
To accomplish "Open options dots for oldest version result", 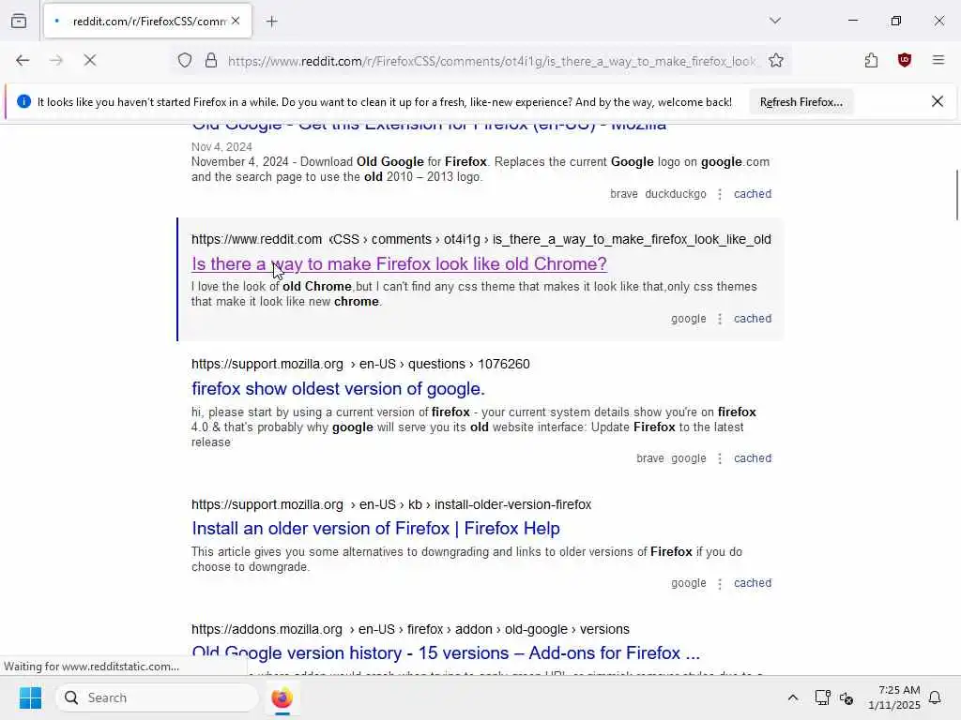I will coord(720,458).
